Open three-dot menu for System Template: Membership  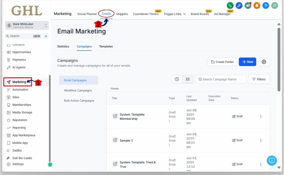[261, 116]
